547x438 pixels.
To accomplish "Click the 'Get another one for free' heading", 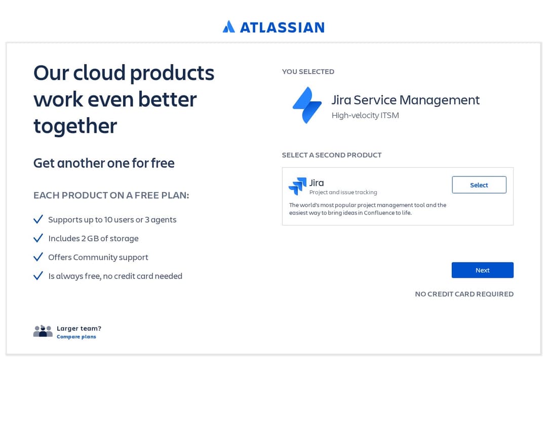I will point(104,163).
